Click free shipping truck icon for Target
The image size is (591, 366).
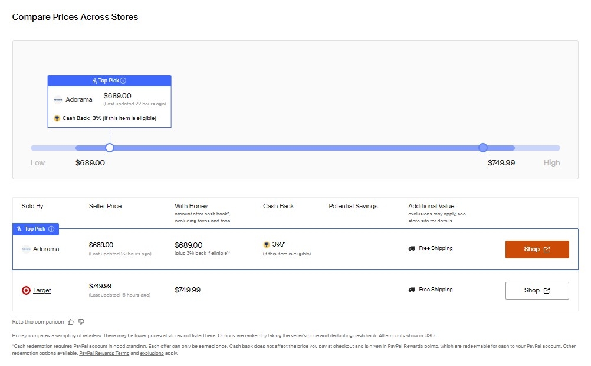[412, 290]
